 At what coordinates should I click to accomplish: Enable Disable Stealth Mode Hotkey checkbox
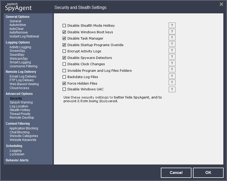[64, 26]
